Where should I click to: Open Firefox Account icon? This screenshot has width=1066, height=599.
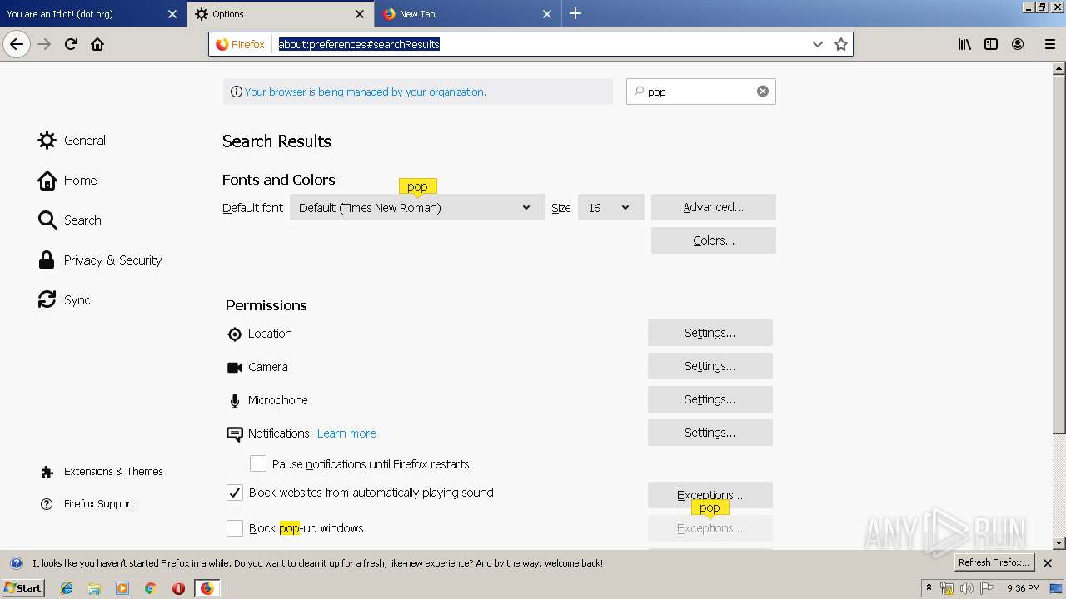[x=1018, y=44]
